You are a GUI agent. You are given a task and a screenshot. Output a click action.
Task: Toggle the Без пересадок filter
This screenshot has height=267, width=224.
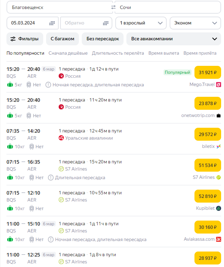103,39
